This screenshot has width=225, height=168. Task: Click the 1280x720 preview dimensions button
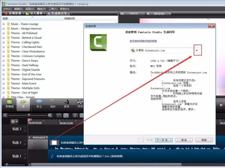coord(132,14)
